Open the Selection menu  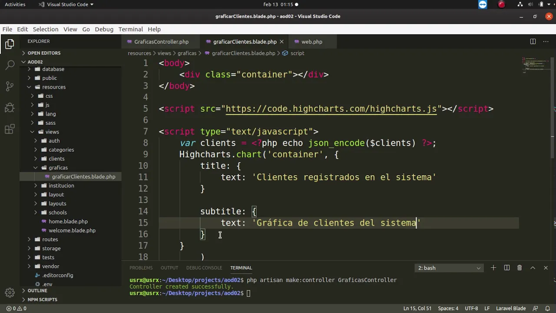[x=46, y=29]
